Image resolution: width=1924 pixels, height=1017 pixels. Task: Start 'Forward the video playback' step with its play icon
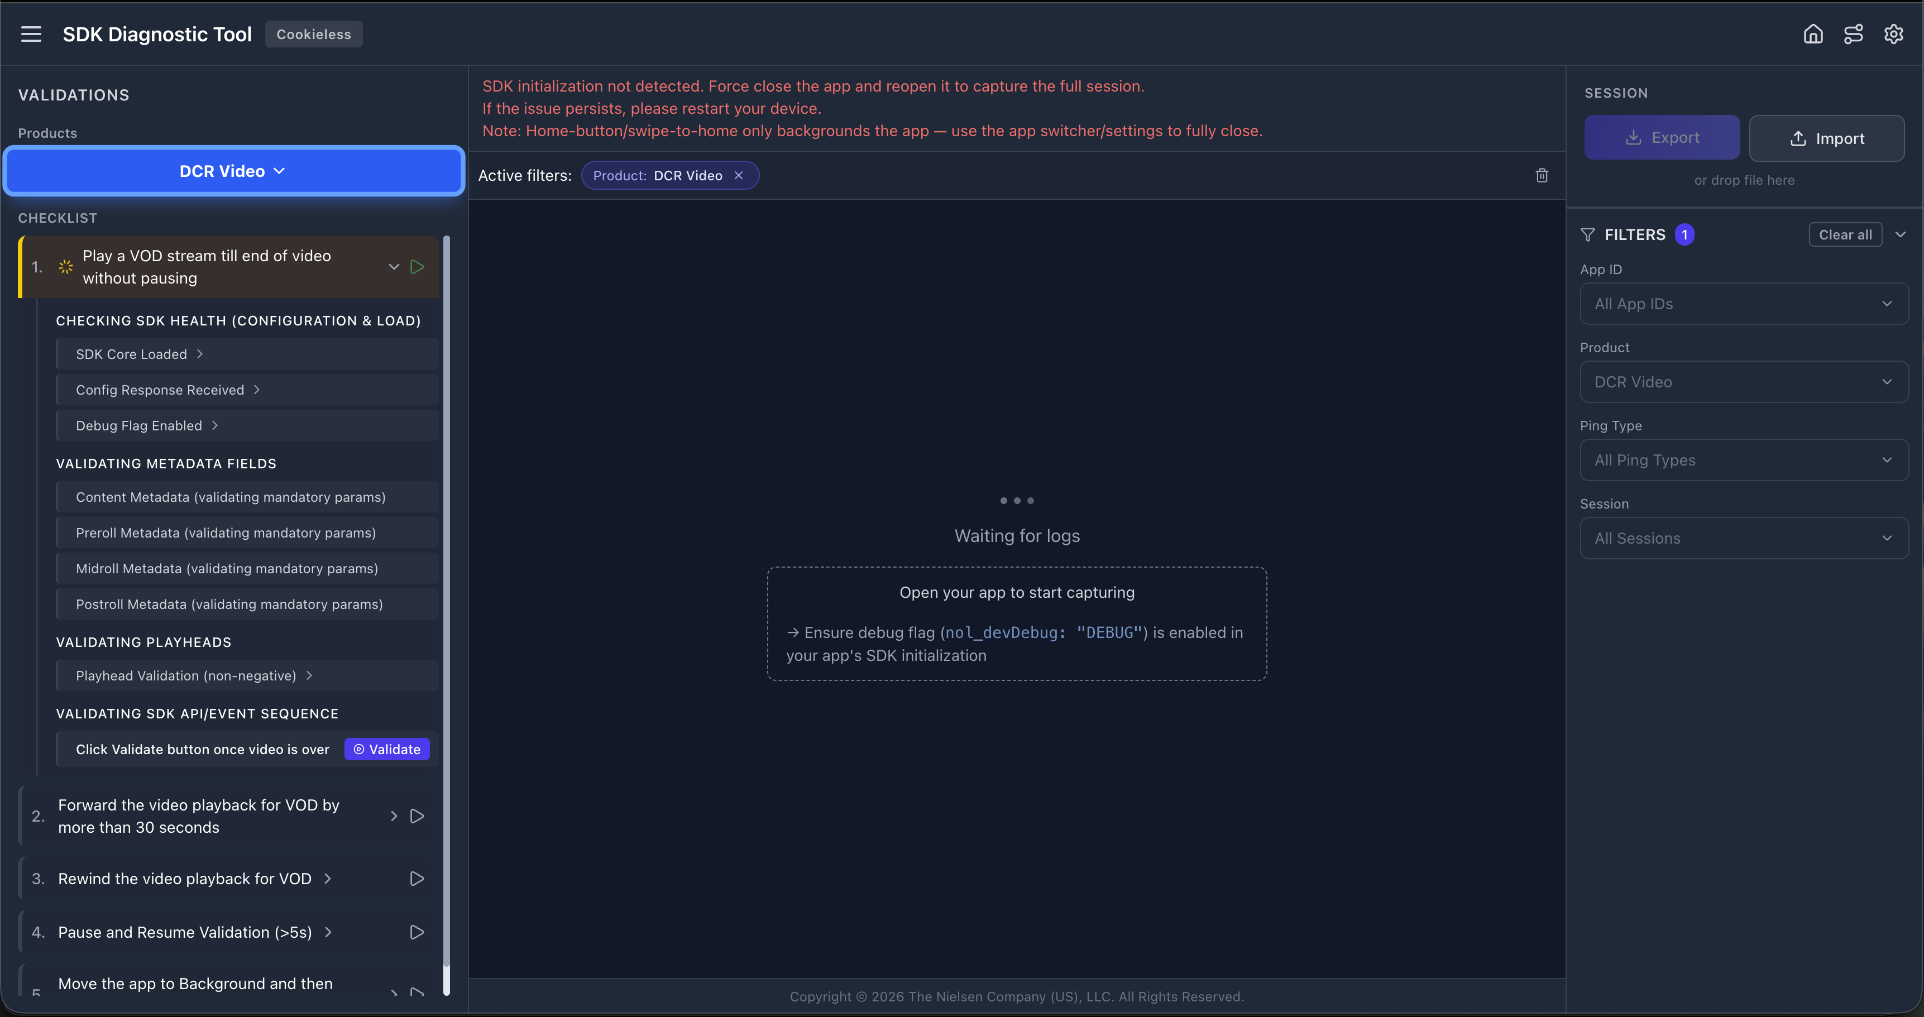coord(417,815)
